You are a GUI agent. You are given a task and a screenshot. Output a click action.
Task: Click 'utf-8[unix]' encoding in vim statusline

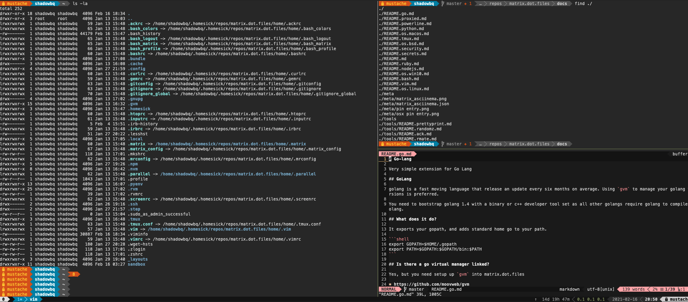point(601,289)
